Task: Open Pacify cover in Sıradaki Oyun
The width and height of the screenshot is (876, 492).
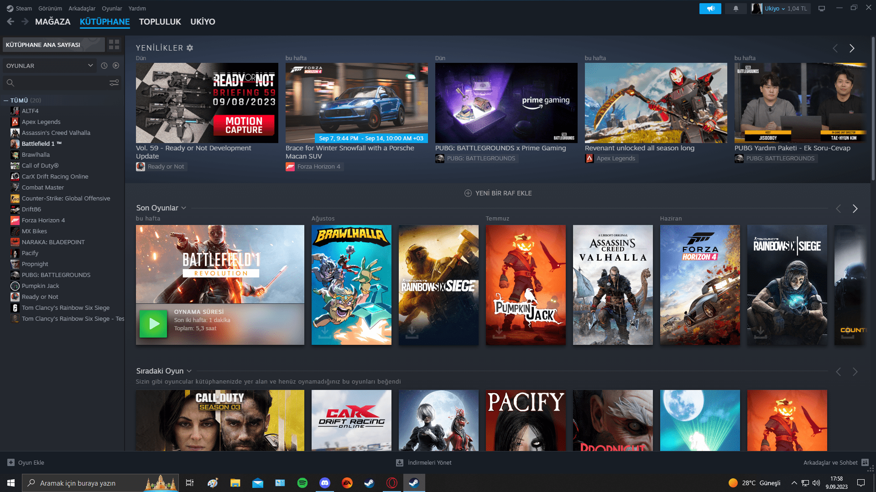Action: (526, 420)
